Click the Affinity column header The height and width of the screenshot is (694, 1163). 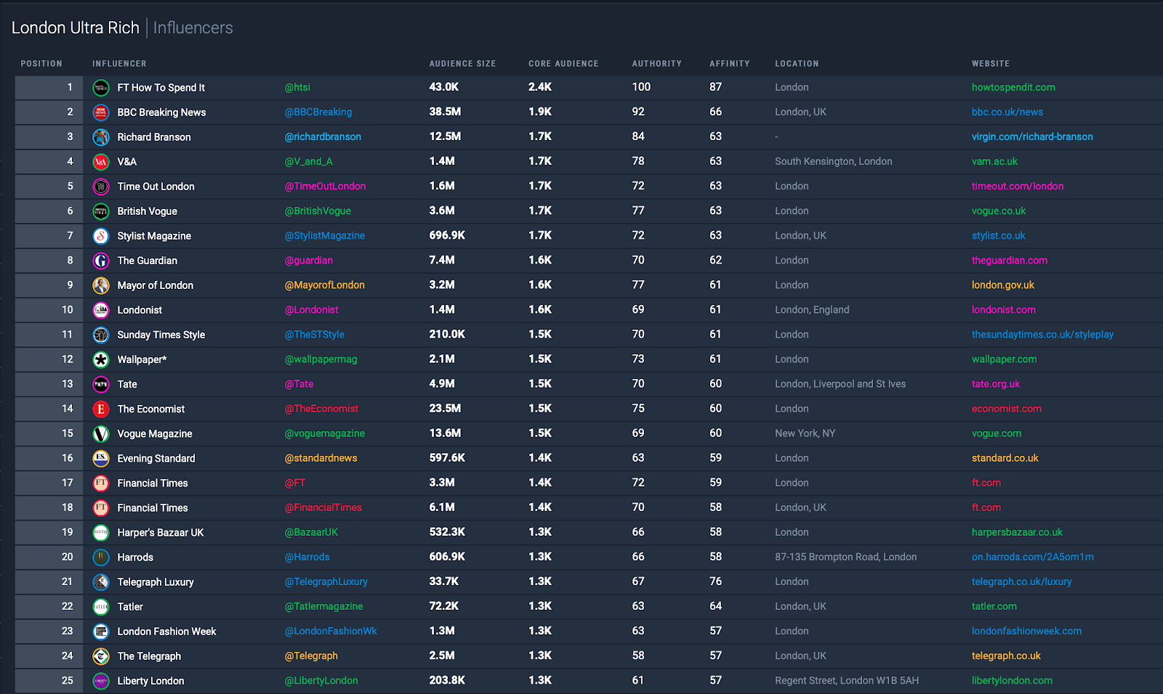730,64
